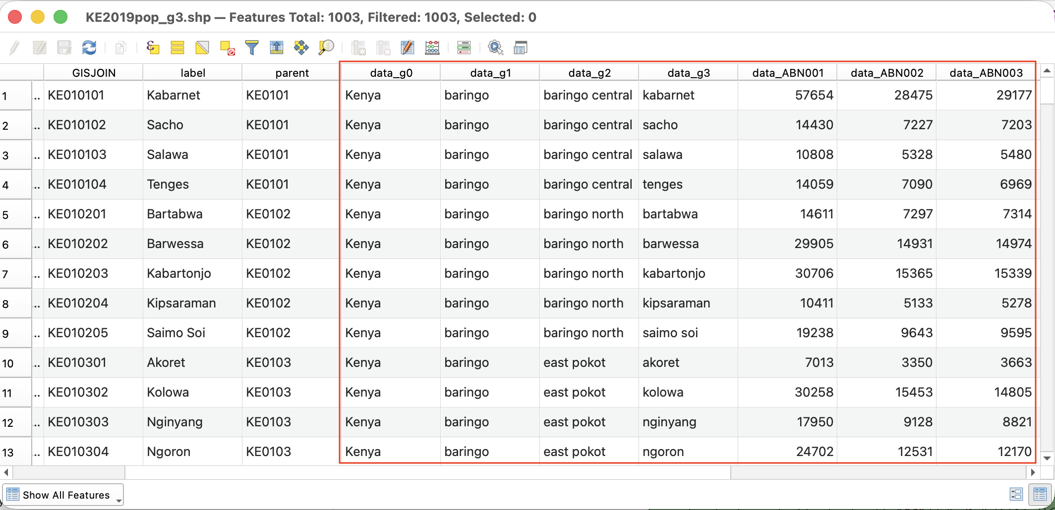Click the Delete field icon

point(383,48)
